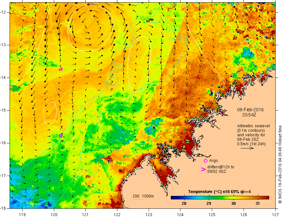Screen dimensions: 282x218
Task: Click the 'and velocity for' text
Action: pos(251,135)
